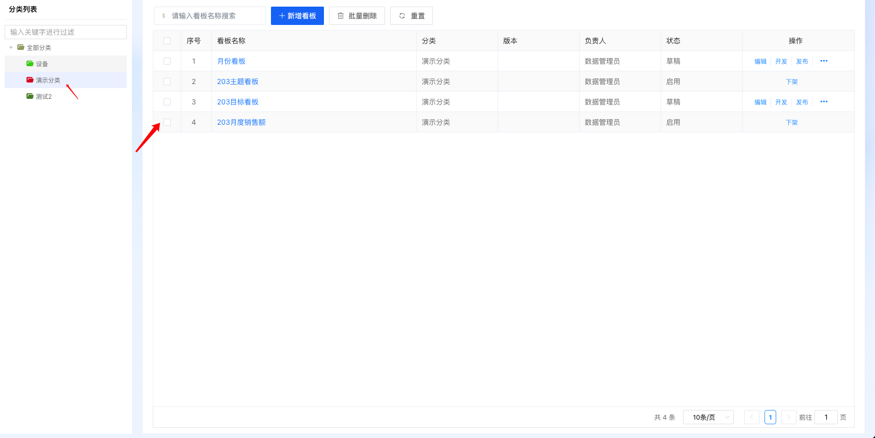Click the trash icon in 批量删除
This screenshot has height=438, width=875.
341,16
